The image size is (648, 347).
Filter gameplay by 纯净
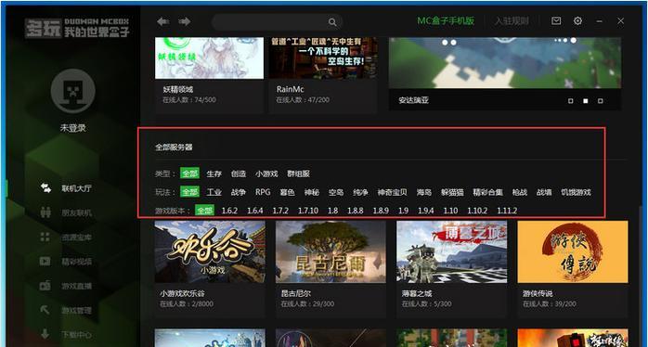coord(360,192)
